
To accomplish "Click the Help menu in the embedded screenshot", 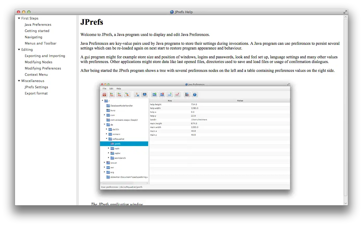I will [119, 89].
